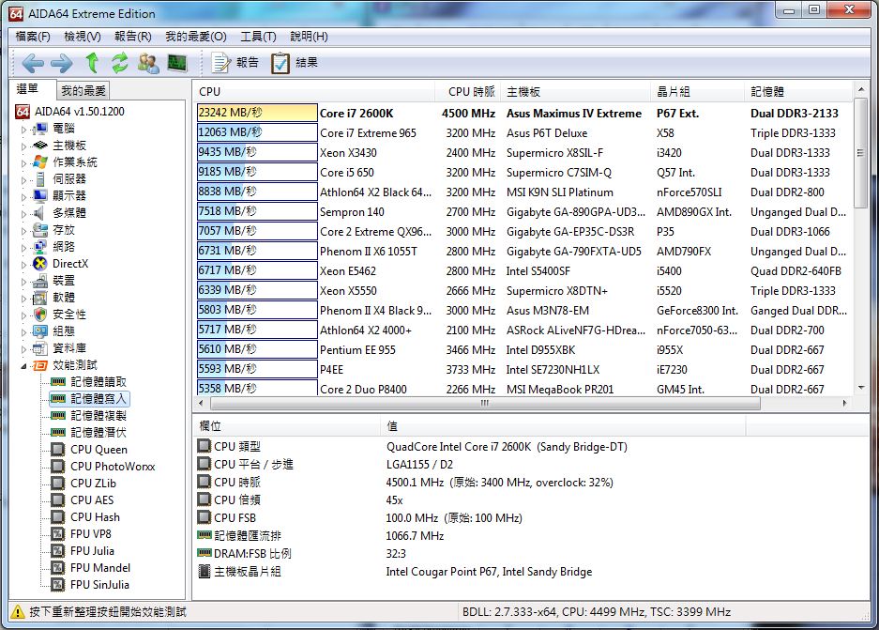Expand the 顯示器 tree node

point(23,196)
